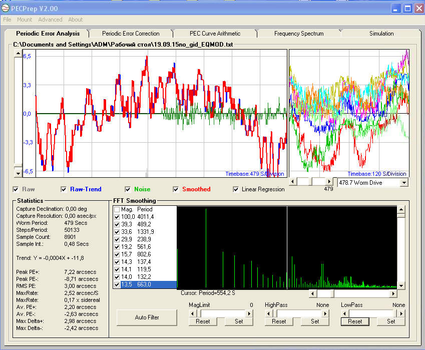Check the Mag. Period header checkbox
425x350 pixels.
(x=117, y=210)
